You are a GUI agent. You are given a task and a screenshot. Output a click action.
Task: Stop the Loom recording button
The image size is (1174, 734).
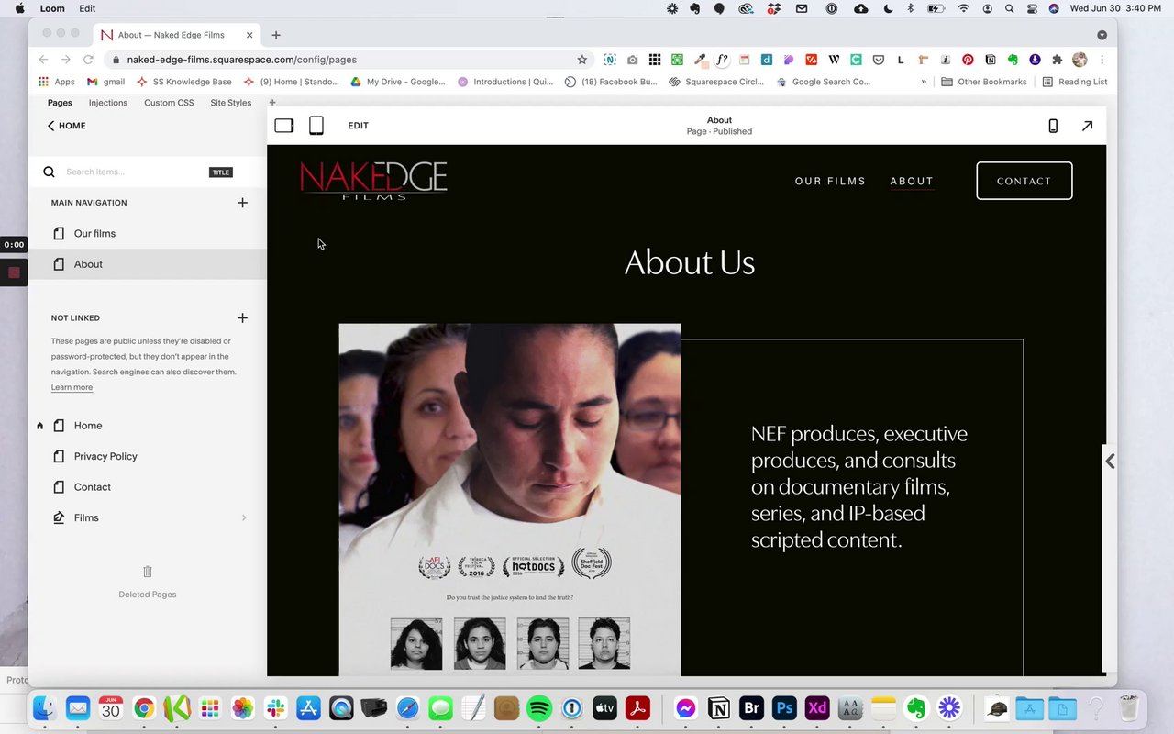(14, 272)
